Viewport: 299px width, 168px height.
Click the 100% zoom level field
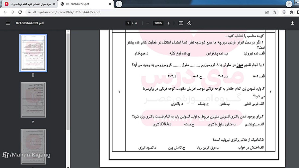pyautogui.click(x=158, y=23)
